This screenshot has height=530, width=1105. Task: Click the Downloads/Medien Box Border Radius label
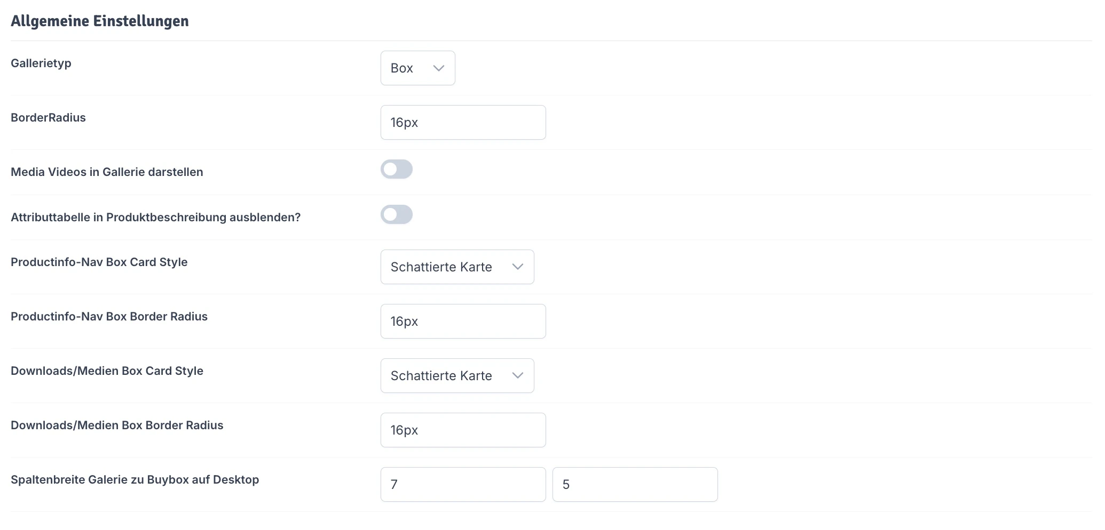[117, 425]
